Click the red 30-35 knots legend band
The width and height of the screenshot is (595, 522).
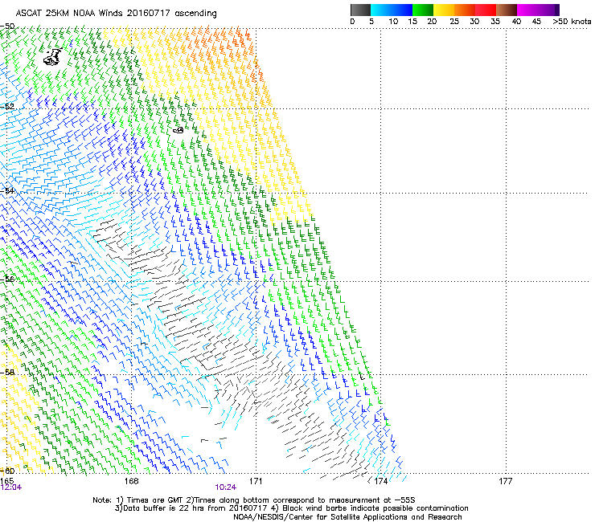point(486,10)
